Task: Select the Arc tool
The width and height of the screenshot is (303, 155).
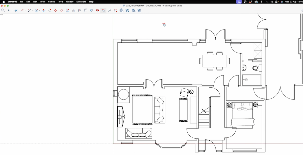Action: point(29,10)
